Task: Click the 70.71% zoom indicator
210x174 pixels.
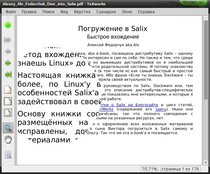Action: point(149,169)
